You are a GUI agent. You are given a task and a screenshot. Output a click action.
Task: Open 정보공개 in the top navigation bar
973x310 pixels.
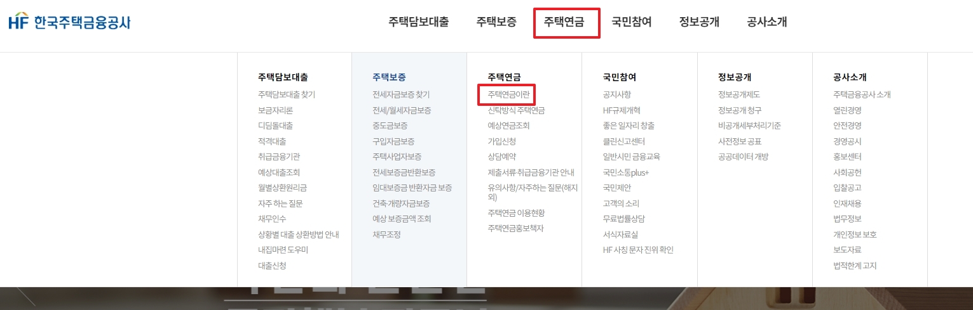point(699,22)
